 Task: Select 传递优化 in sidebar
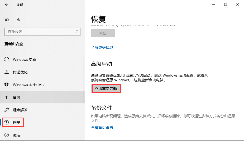click(42, 72)
